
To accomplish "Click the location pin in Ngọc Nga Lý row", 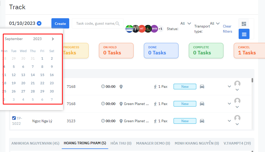I will point(121,121).
